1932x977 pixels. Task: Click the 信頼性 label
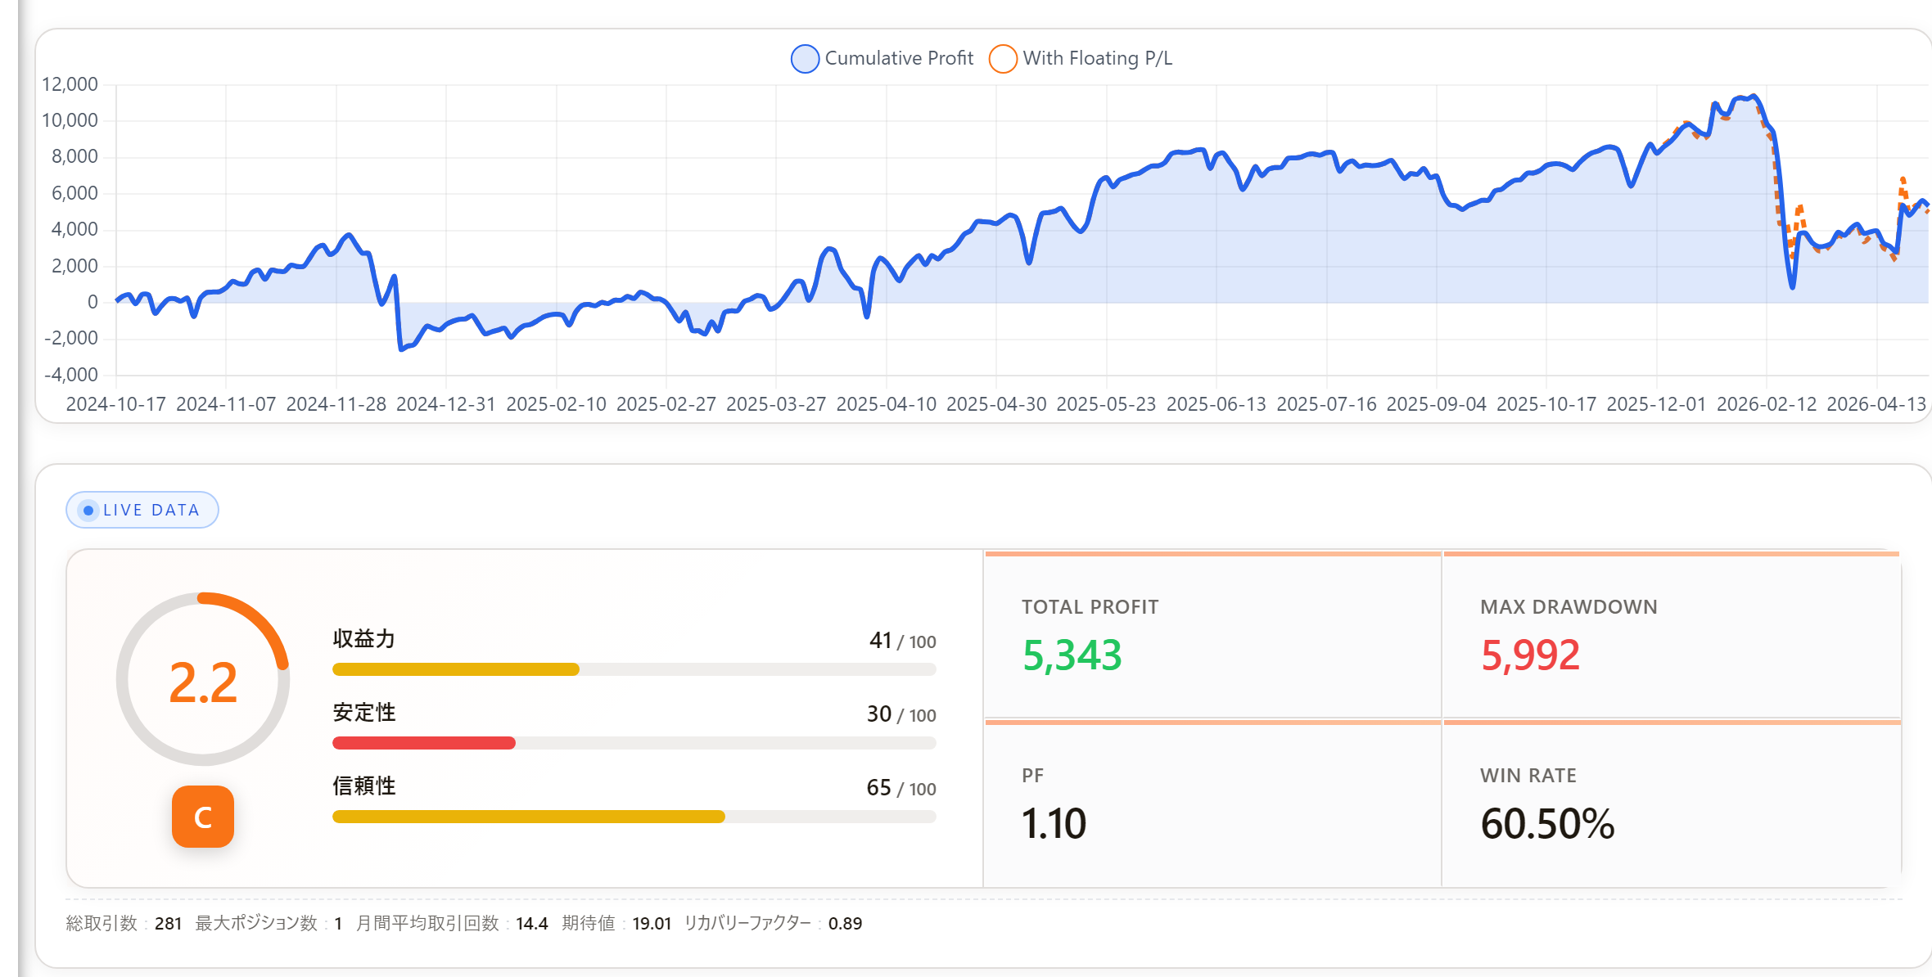[x=364, y=786]
